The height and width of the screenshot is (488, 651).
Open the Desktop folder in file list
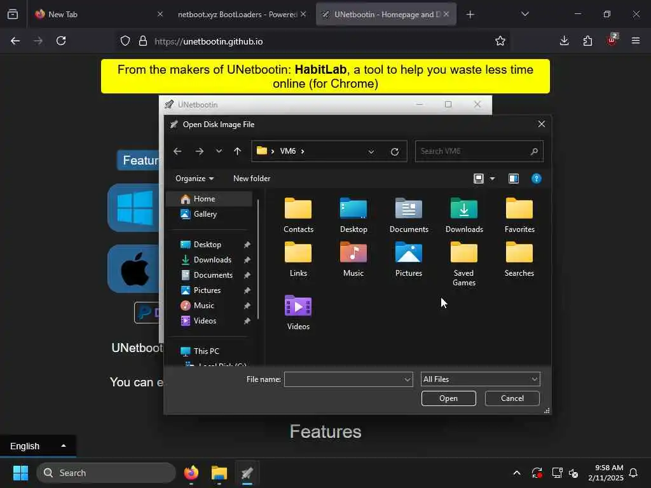[x=353, y=208]
